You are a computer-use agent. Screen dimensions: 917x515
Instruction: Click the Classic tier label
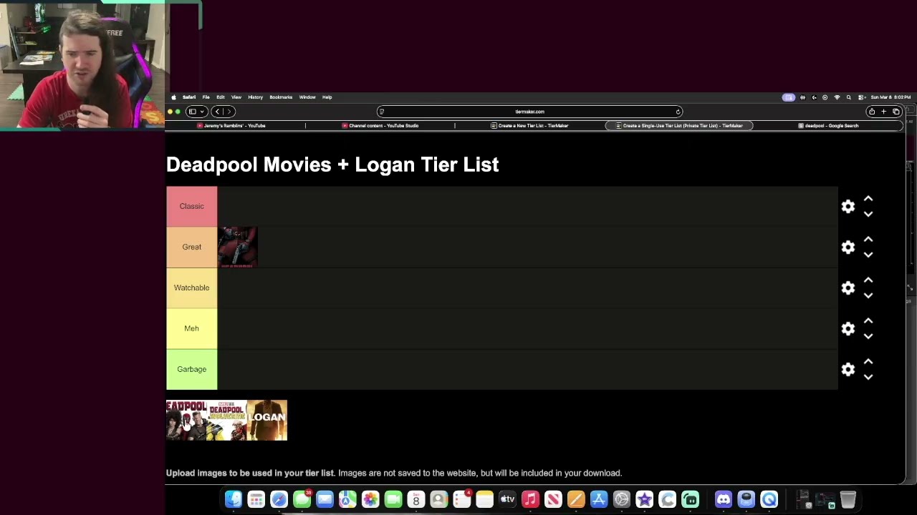(191, 206)
